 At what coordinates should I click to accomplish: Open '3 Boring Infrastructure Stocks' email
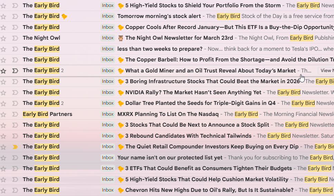212,81
